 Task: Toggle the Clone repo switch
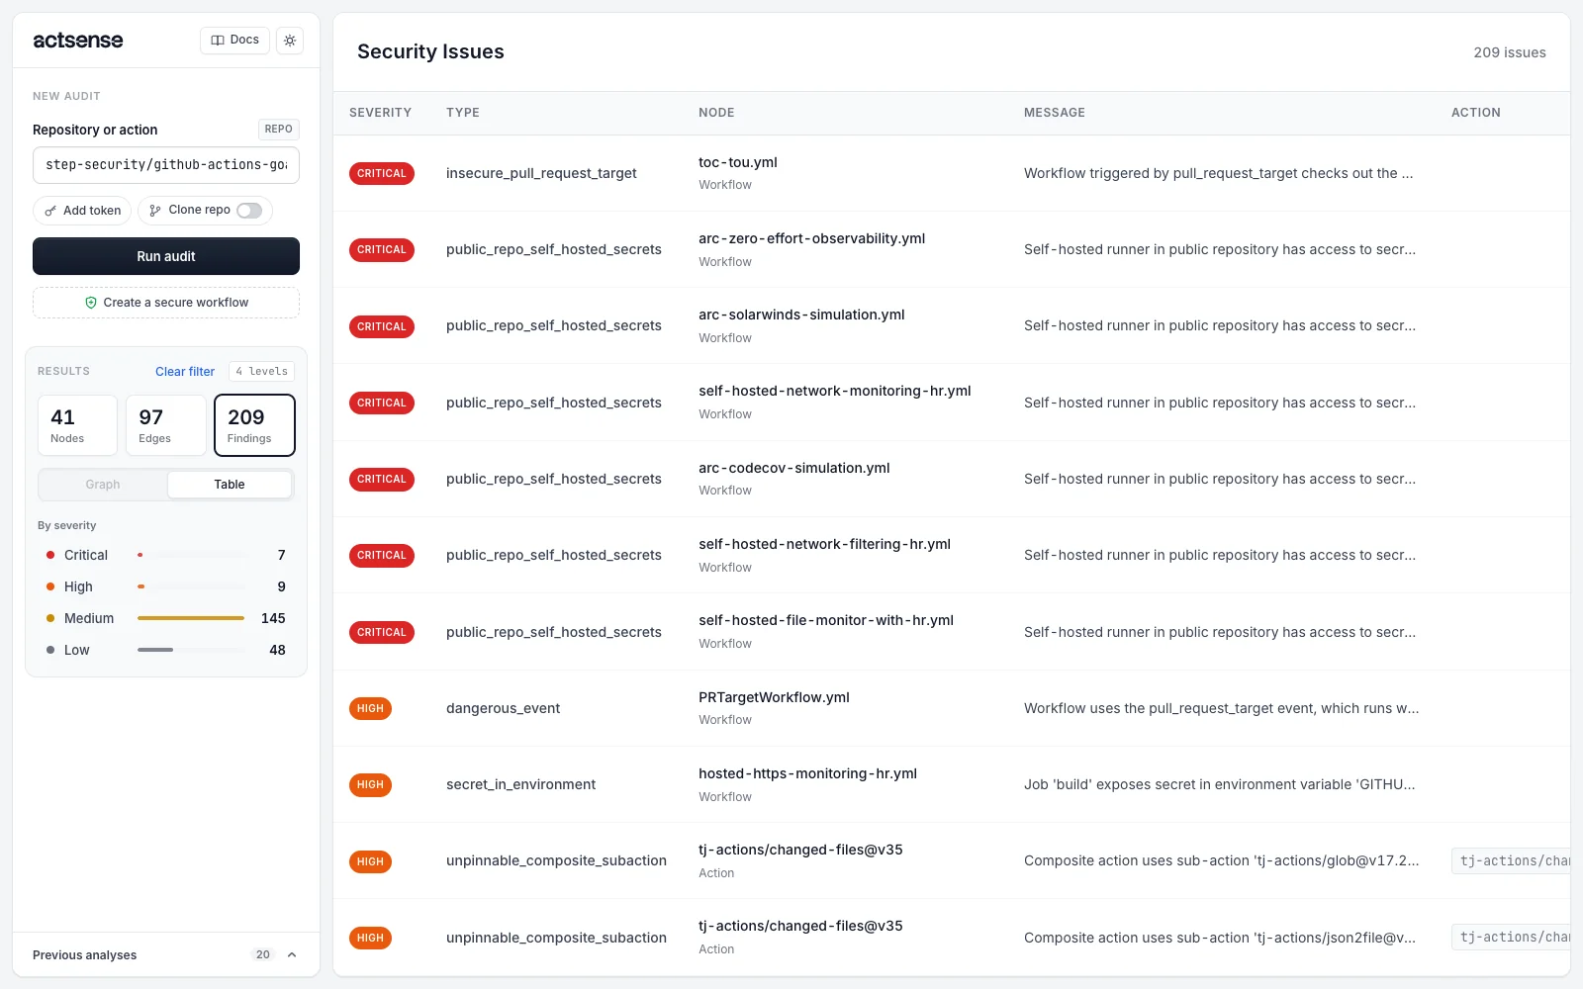pos(249,211)
